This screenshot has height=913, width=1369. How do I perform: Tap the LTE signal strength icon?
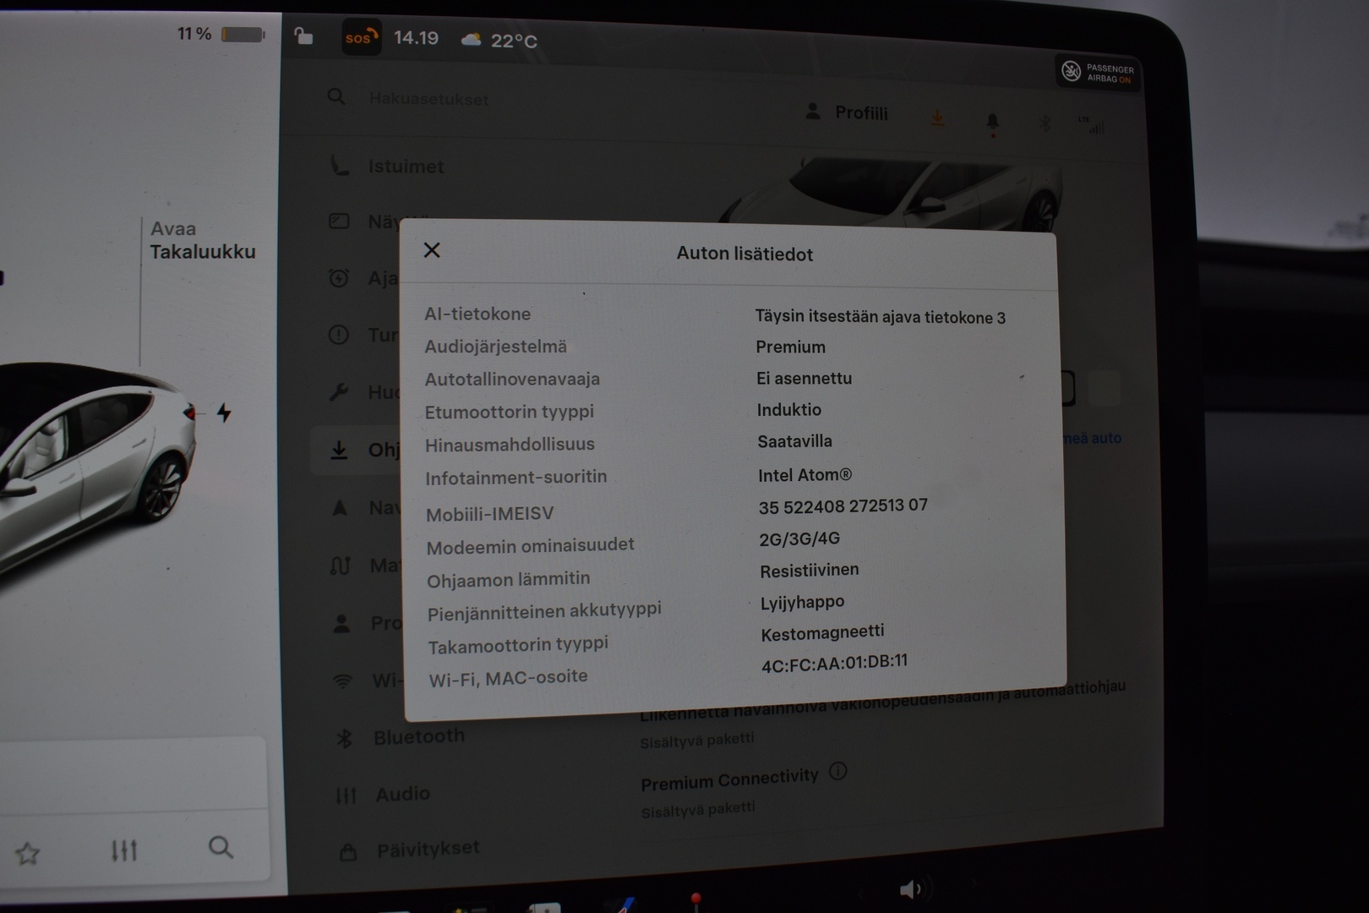point(1092,125)
